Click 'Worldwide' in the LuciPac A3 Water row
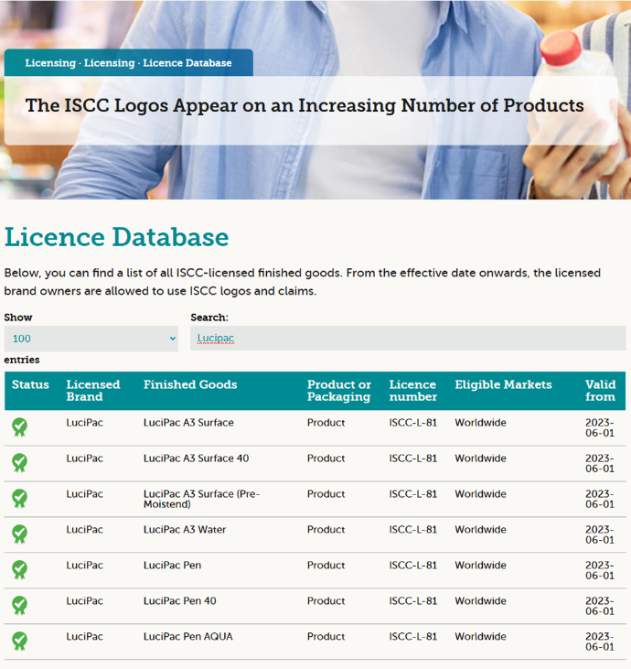The width and height of the screenshot is (631, 669). (x=480, y=530)
